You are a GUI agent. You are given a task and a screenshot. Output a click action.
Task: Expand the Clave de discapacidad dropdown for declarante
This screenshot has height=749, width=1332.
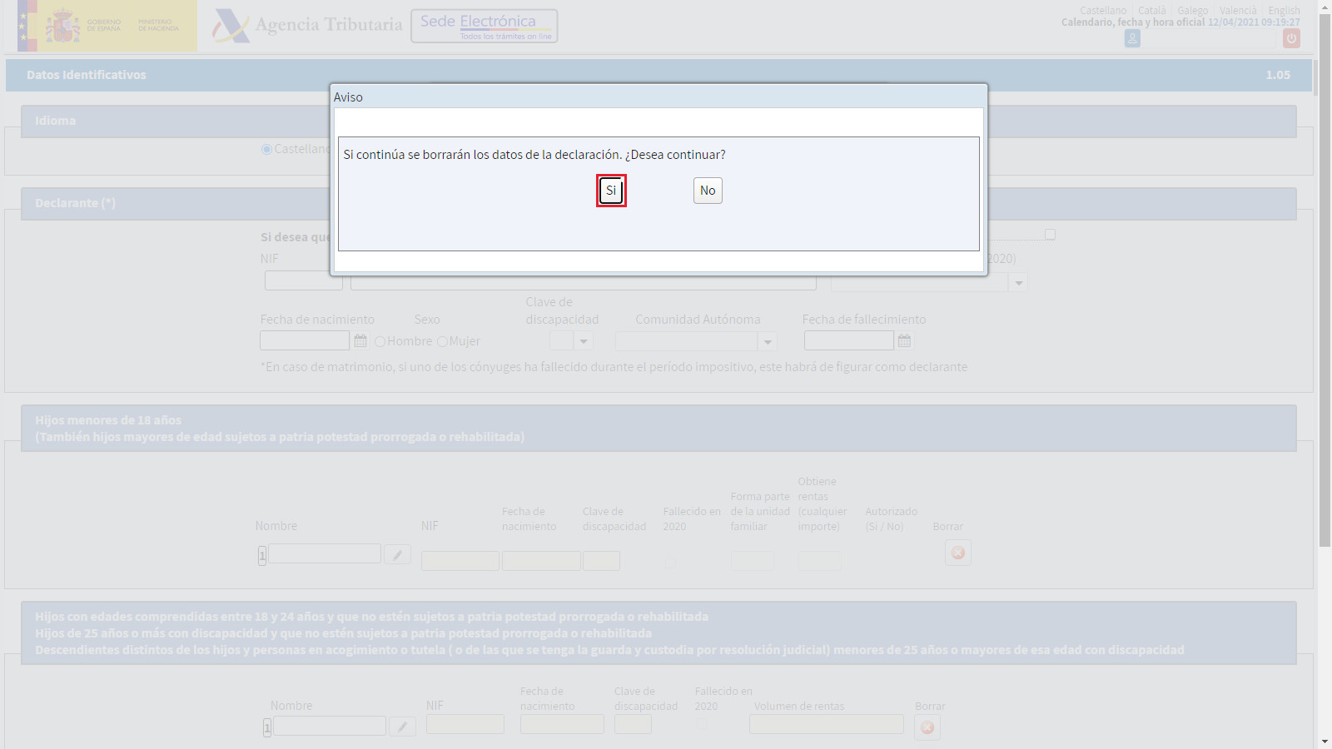(x=584, y=341)
